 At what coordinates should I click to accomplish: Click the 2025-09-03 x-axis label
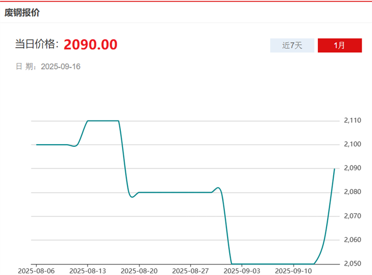(242, 271)
